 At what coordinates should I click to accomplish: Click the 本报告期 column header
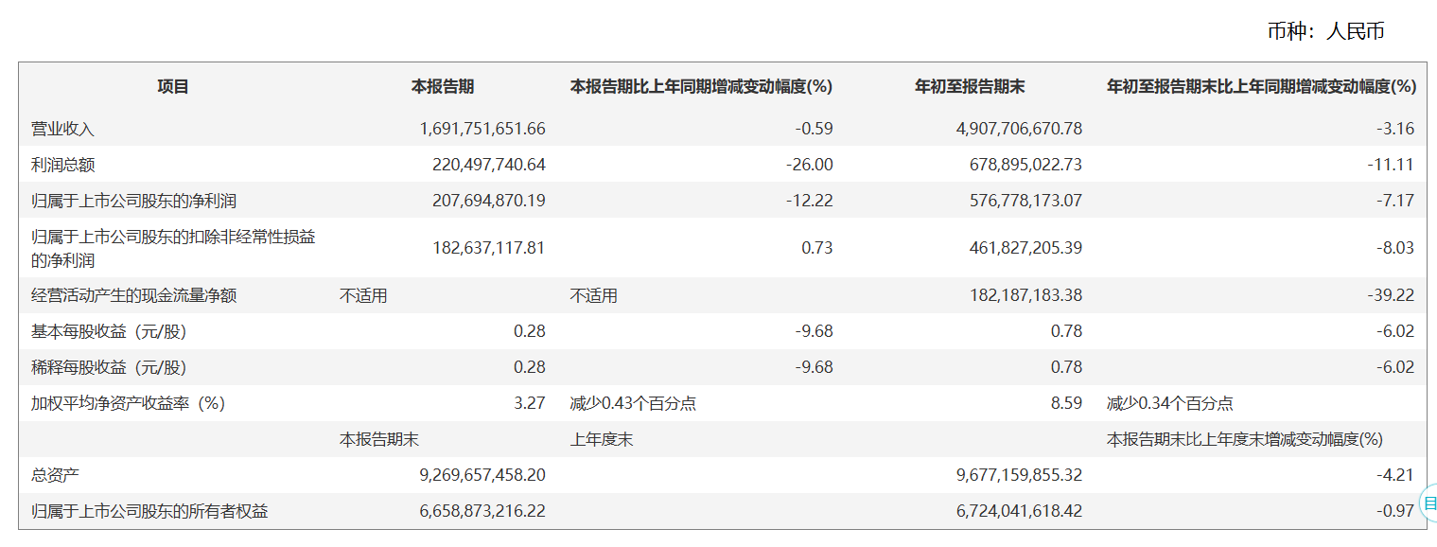tap(443, 87)
